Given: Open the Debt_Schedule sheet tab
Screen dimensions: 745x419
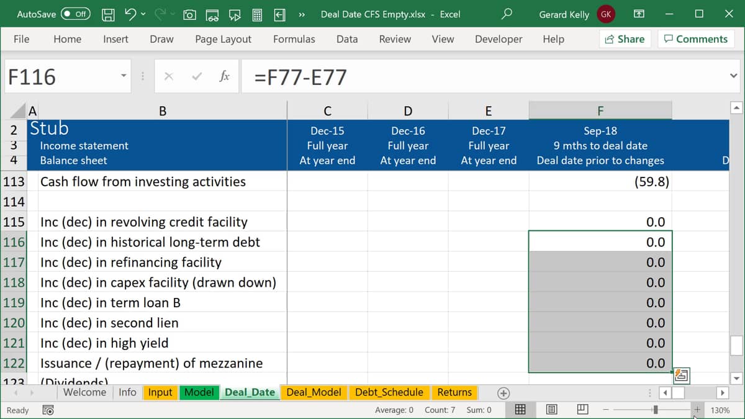Looking at the screenshot, I should [389, 392].
